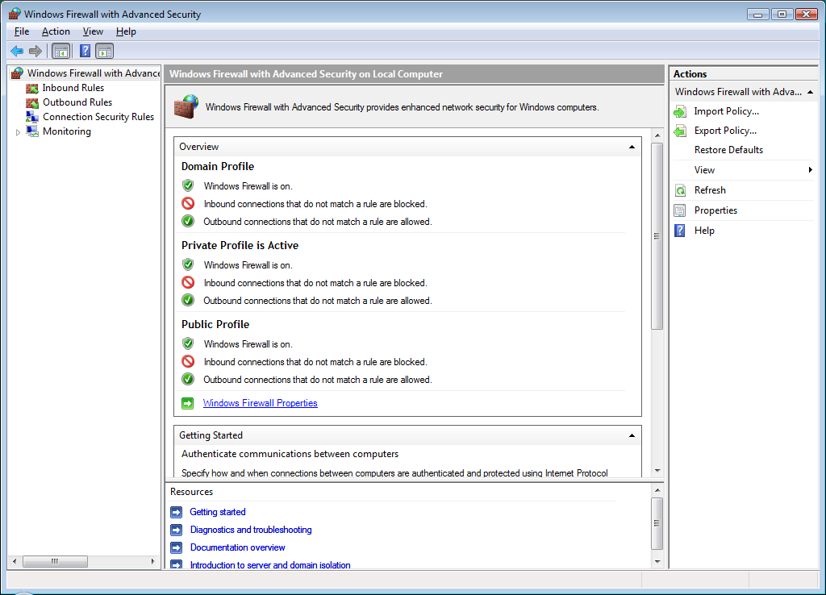Click Authenticate communications between computers heading

coord(290,454)
